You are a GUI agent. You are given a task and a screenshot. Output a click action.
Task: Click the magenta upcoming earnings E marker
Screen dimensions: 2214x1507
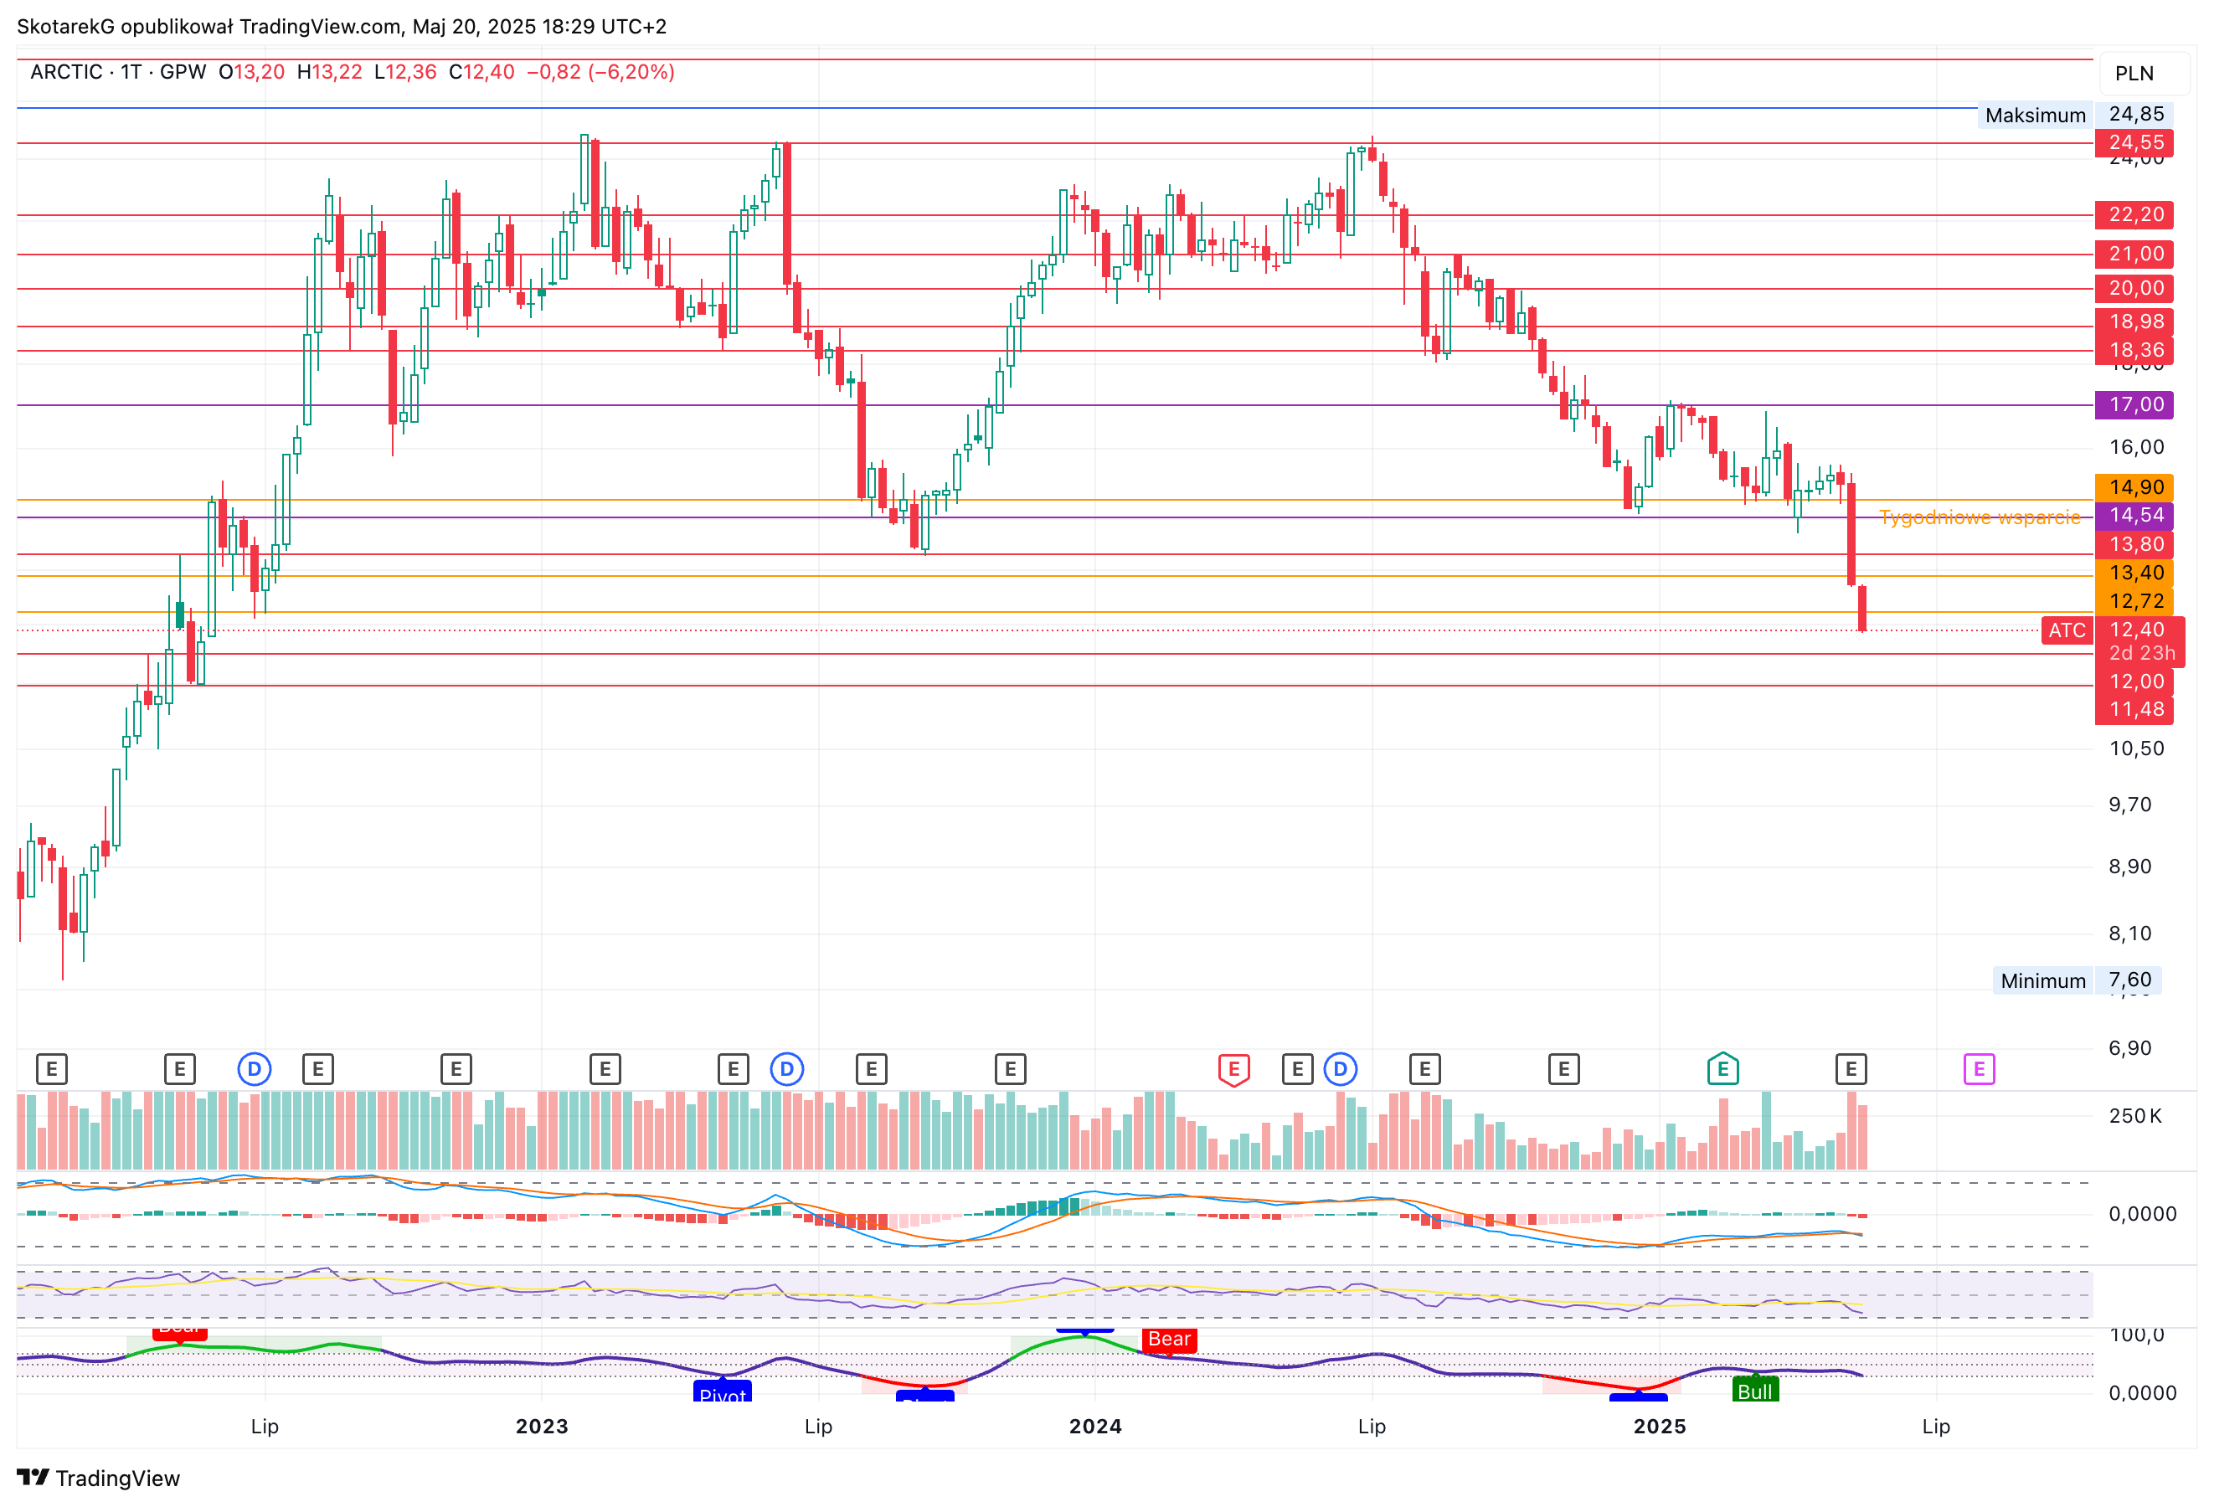[x=1979, y=1069]
